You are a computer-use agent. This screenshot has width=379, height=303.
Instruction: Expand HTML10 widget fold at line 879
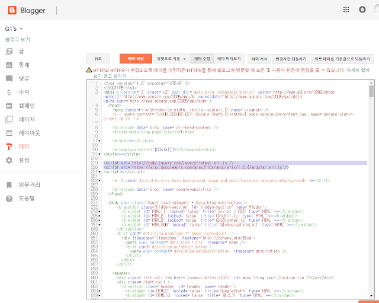coord(99,295)
